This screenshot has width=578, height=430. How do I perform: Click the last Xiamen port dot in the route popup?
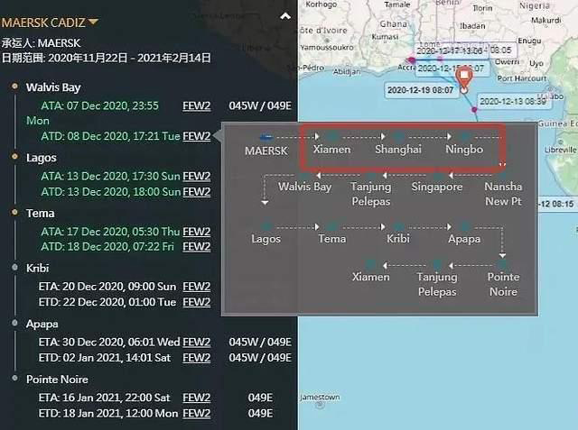pyautogui.click(x=371, y=264)
